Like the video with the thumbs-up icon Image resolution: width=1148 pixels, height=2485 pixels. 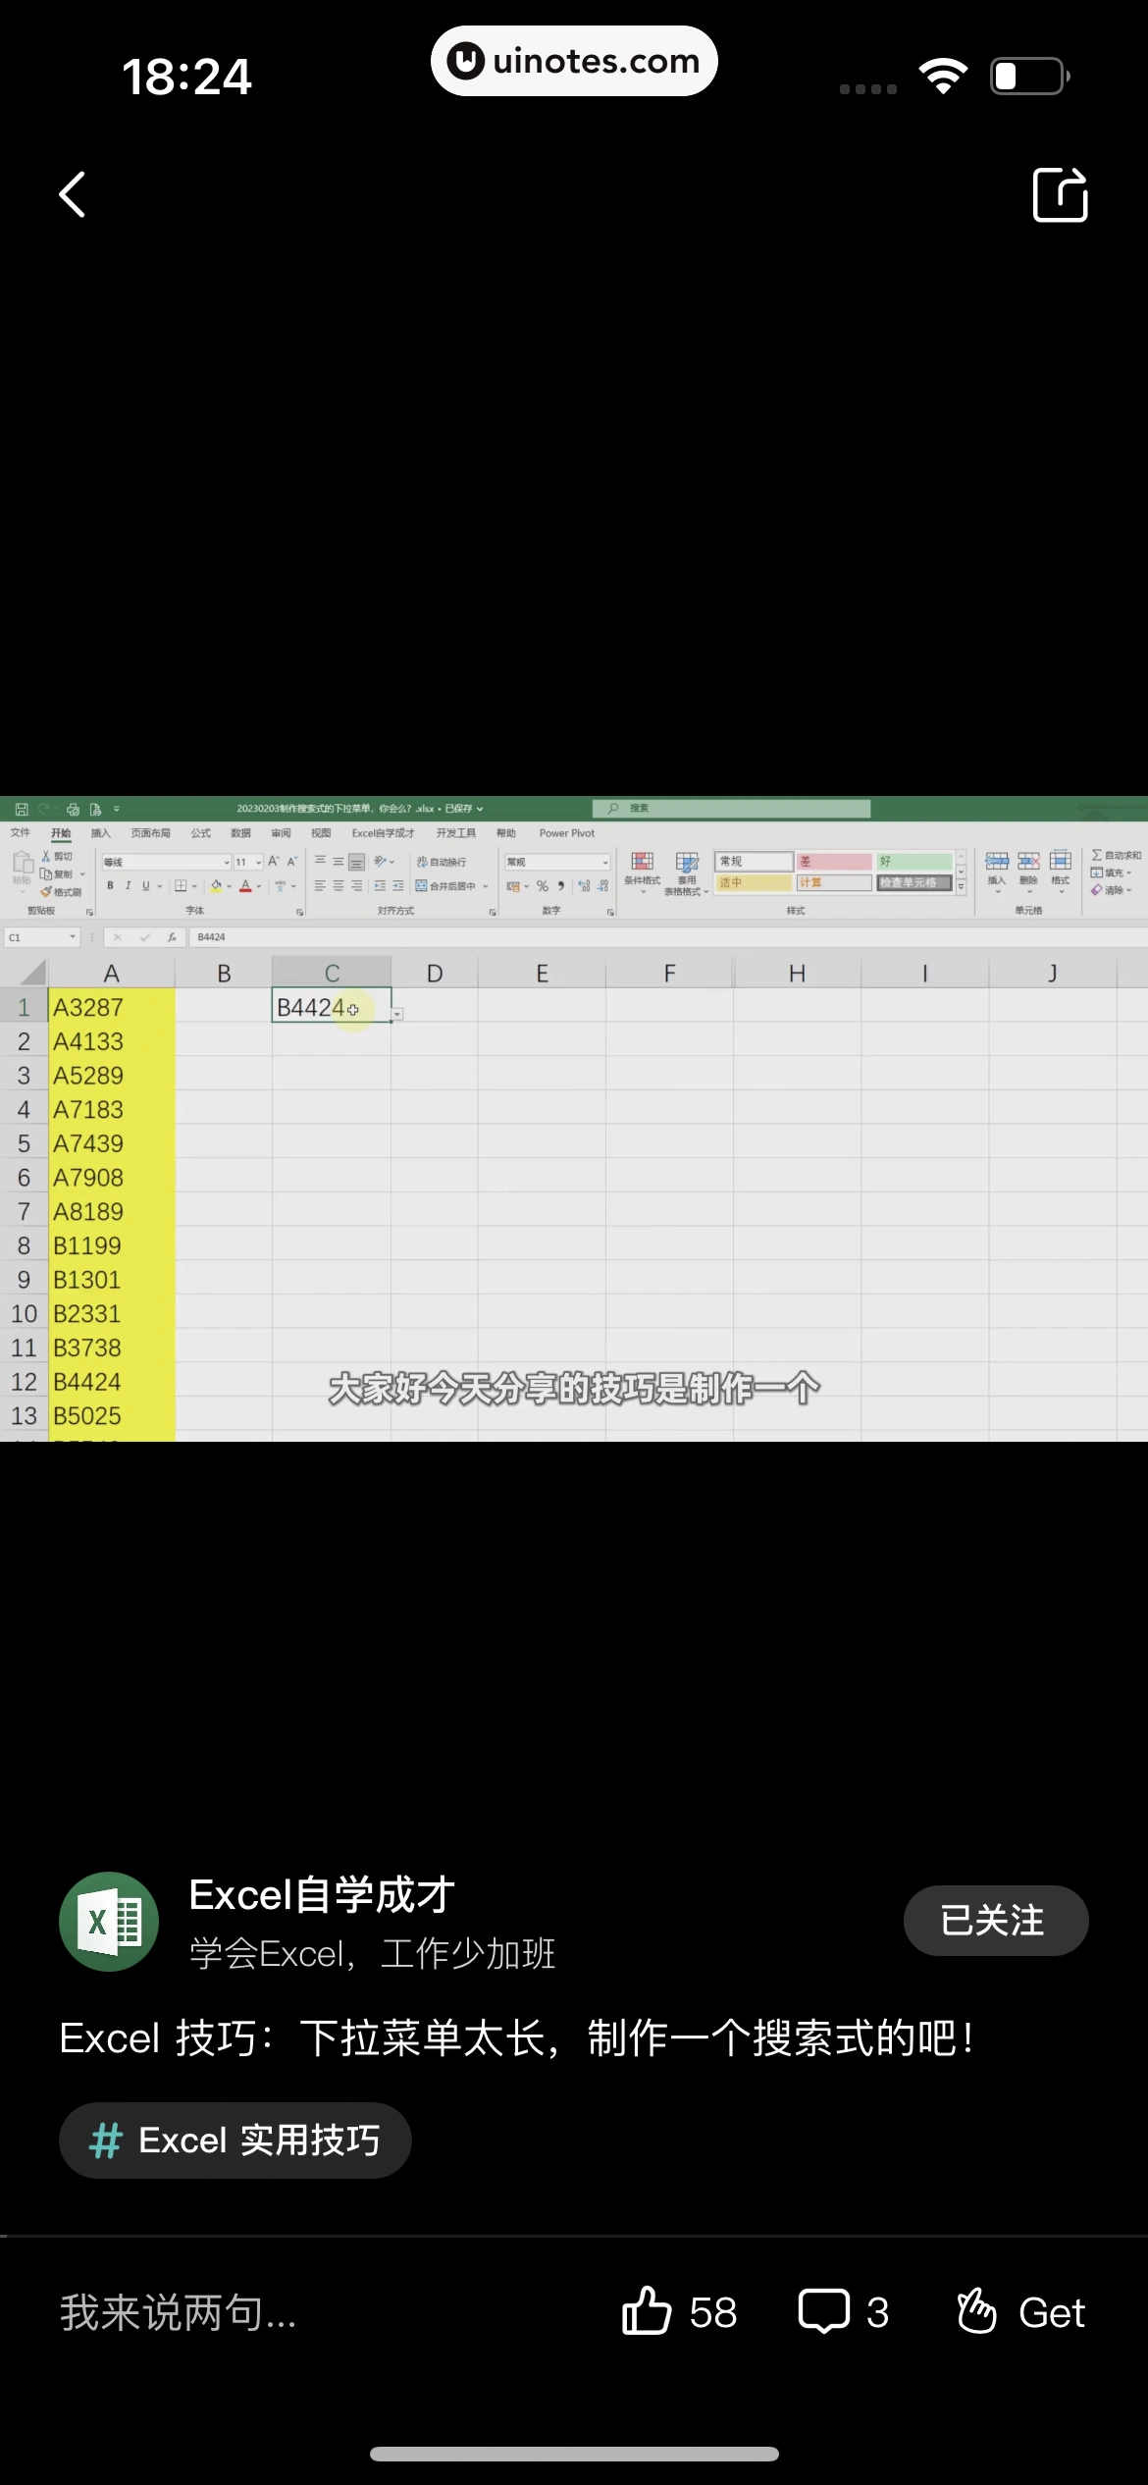pyautogui.click(x=647, y=2310)
